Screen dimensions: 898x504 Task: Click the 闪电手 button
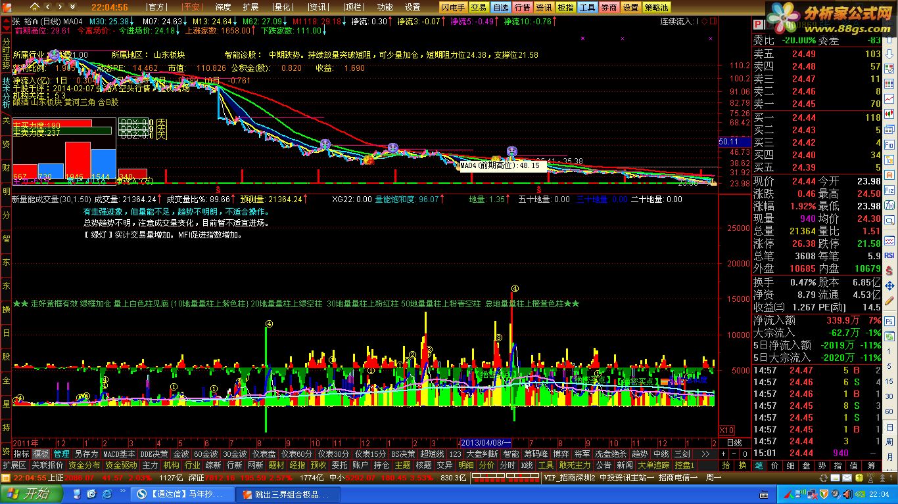click(452, 7)
